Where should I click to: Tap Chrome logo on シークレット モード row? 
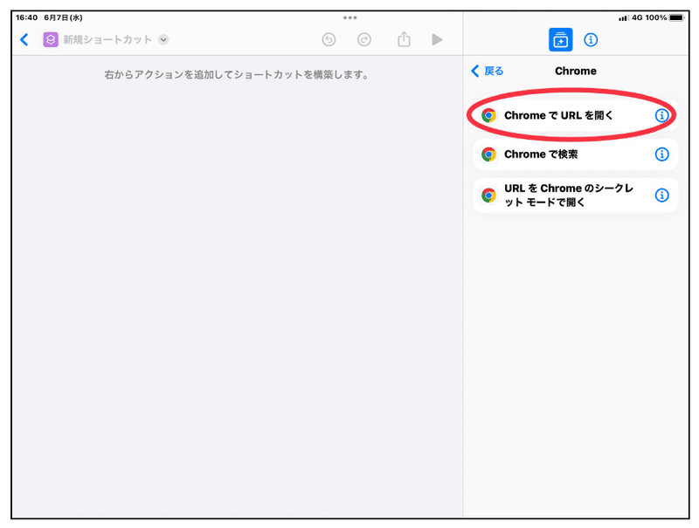(x=488, y=195)
